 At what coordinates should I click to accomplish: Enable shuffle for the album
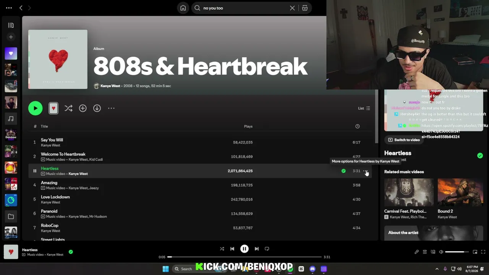[x=68, y=108]
